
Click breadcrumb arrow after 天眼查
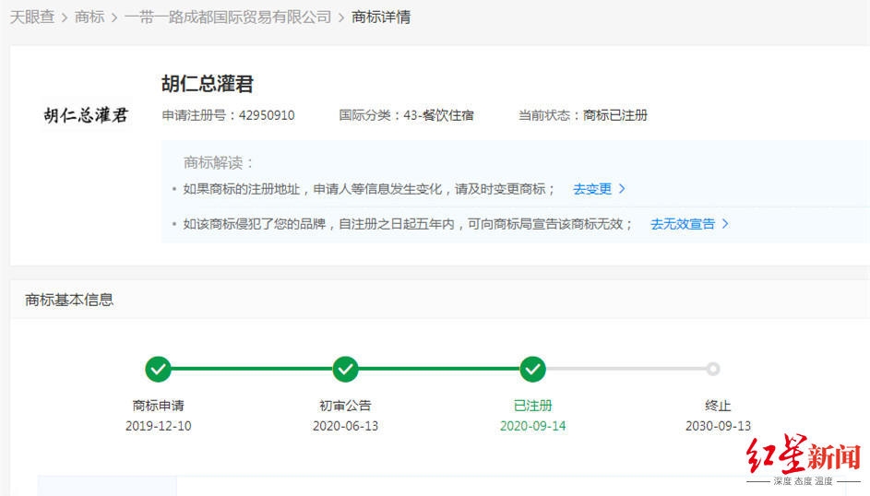[65, 18]
